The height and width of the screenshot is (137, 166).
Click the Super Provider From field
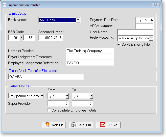click(x=58, y=103)
